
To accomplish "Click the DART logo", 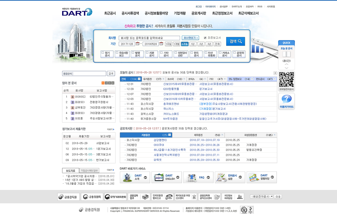I will 77,12.
